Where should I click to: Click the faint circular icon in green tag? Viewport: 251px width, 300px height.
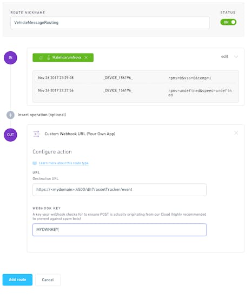(x=41, y=58)
